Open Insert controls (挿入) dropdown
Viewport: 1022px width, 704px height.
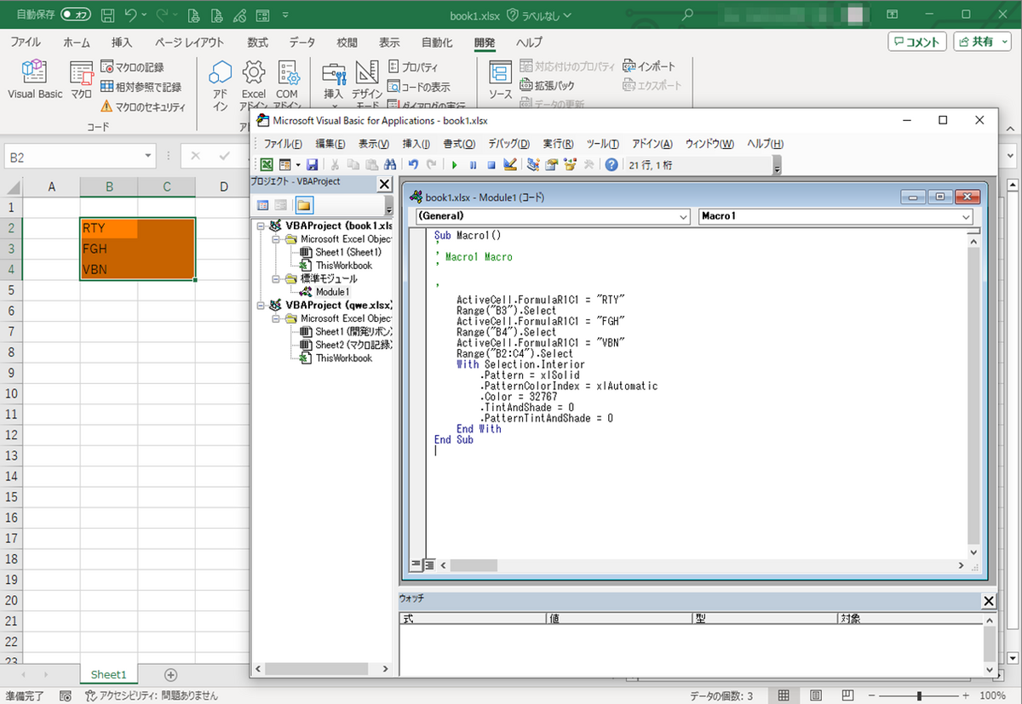click(334, 83)
